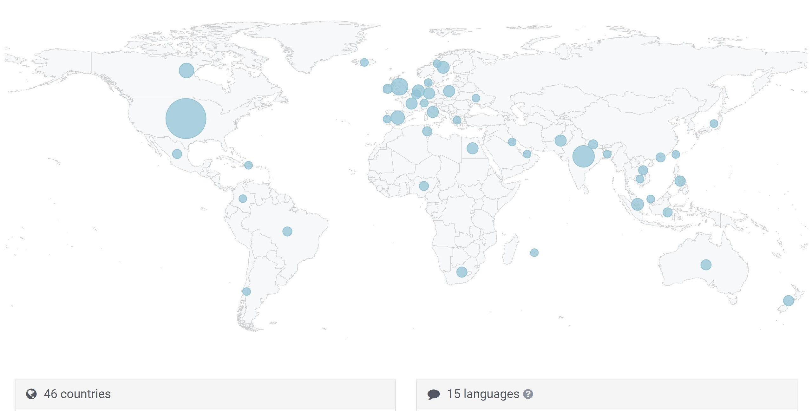Open the 15 languages panel header
812x411 pixels.
(x=483, y=394)
